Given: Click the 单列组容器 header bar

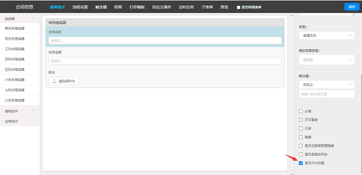Looking at the screenshot, I should [x=165, y=22].
